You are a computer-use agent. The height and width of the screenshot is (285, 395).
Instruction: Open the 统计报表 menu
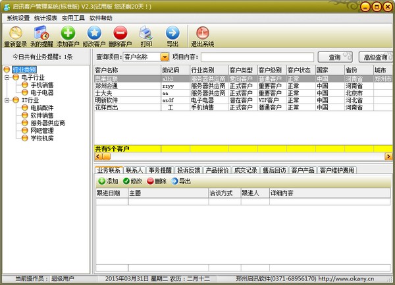point(45,18)
